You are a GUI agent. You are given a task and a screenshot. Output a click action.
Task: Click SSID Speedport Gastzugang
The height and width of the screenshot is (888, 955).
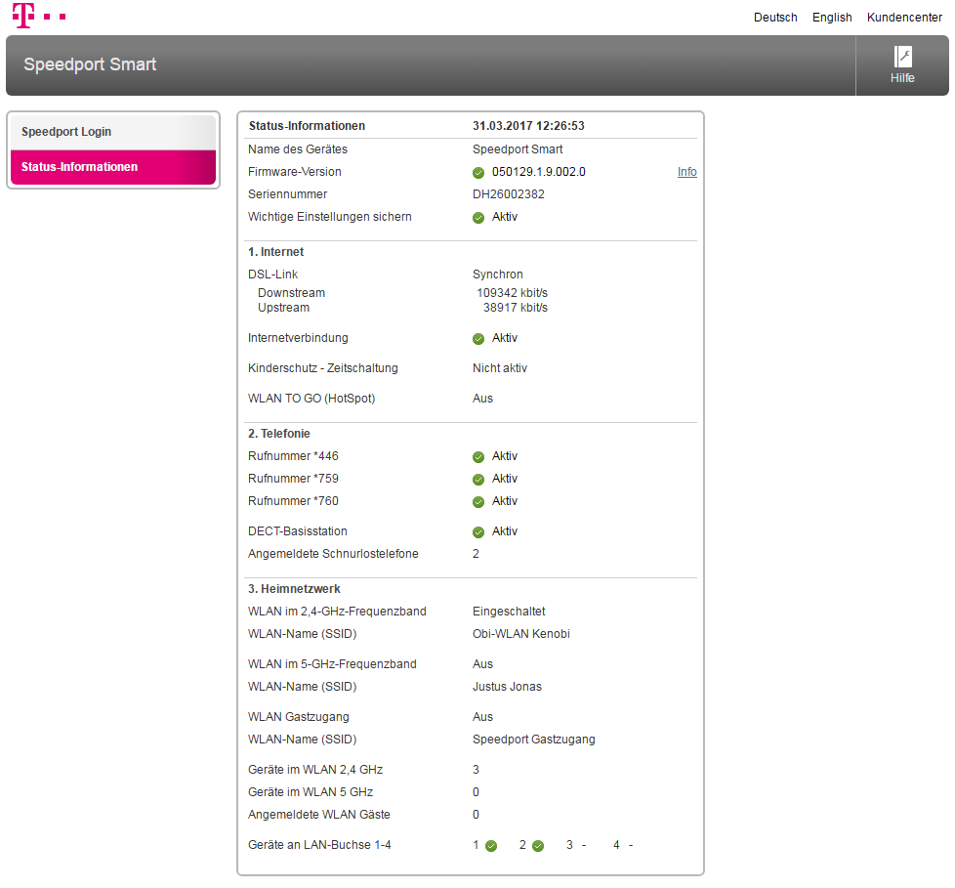533,740
